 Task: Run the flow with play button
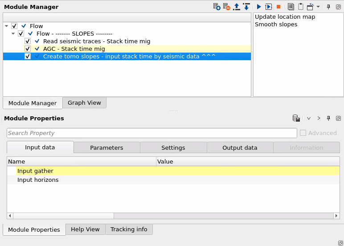coord(259,7)
